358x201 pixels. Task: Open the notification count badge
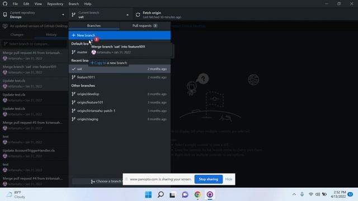click(x=350, y=194)
